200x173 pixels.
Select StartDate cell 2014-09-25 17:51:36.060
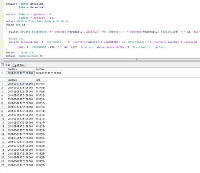(21, 154)
